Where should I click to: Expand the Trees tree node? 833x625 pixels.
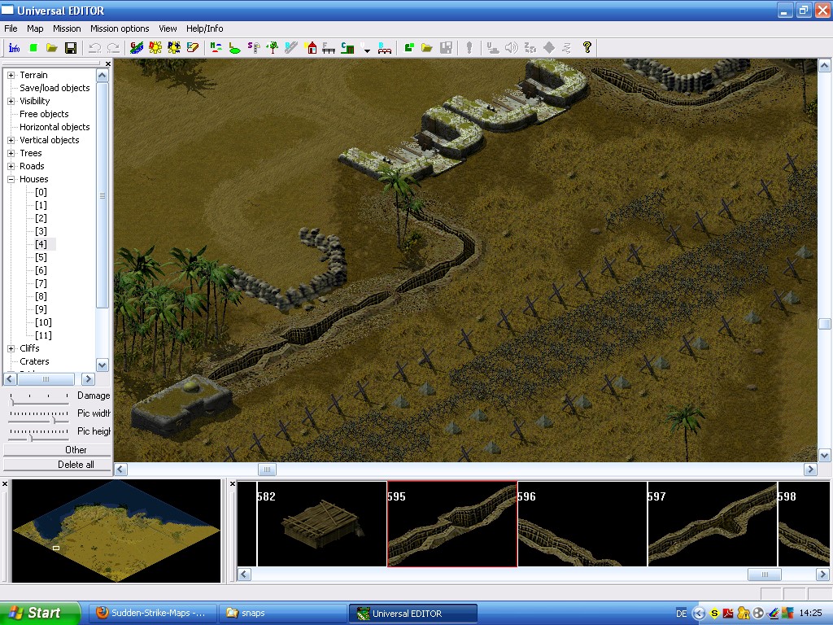click(11, 153)
